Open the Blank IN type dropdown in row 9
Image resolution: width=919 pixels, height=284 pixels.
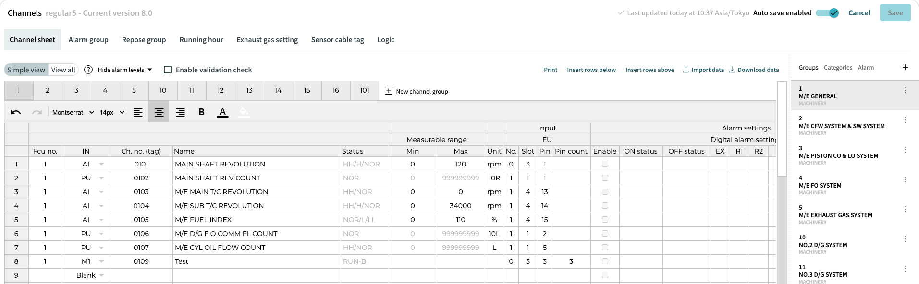pos(101,275)
